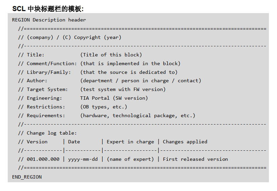This screenshot has height=191, width=277.
Task: Click "(that is implemented in the block)" text
Action: [130, 63]
